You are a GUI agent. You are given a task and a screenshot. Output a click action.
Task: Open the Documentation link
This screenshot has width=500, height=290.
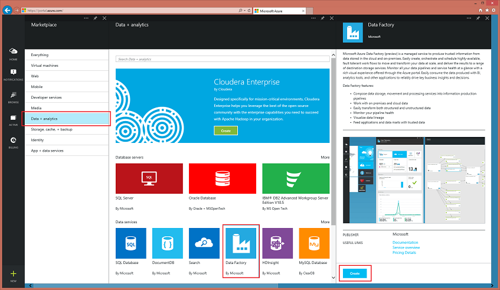[405, 243]
